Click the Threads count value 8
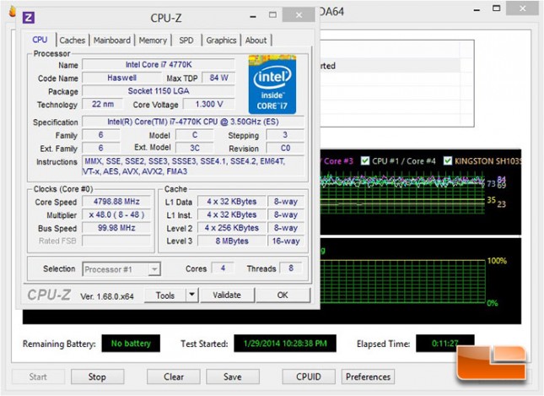 (291, 269)
